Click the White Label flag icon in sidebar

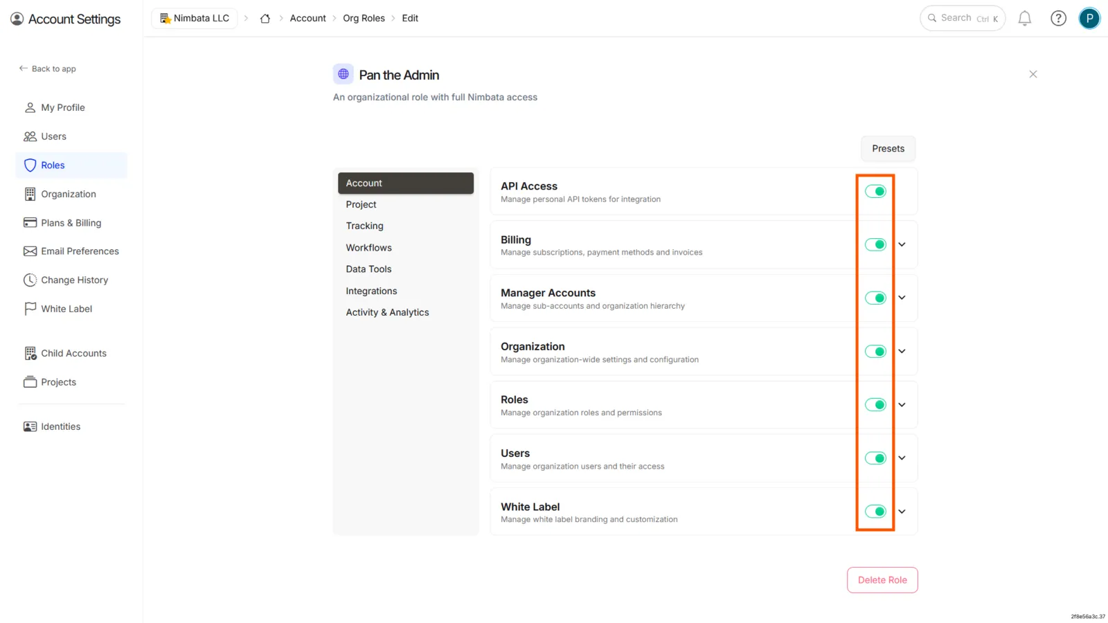(30, 309)
